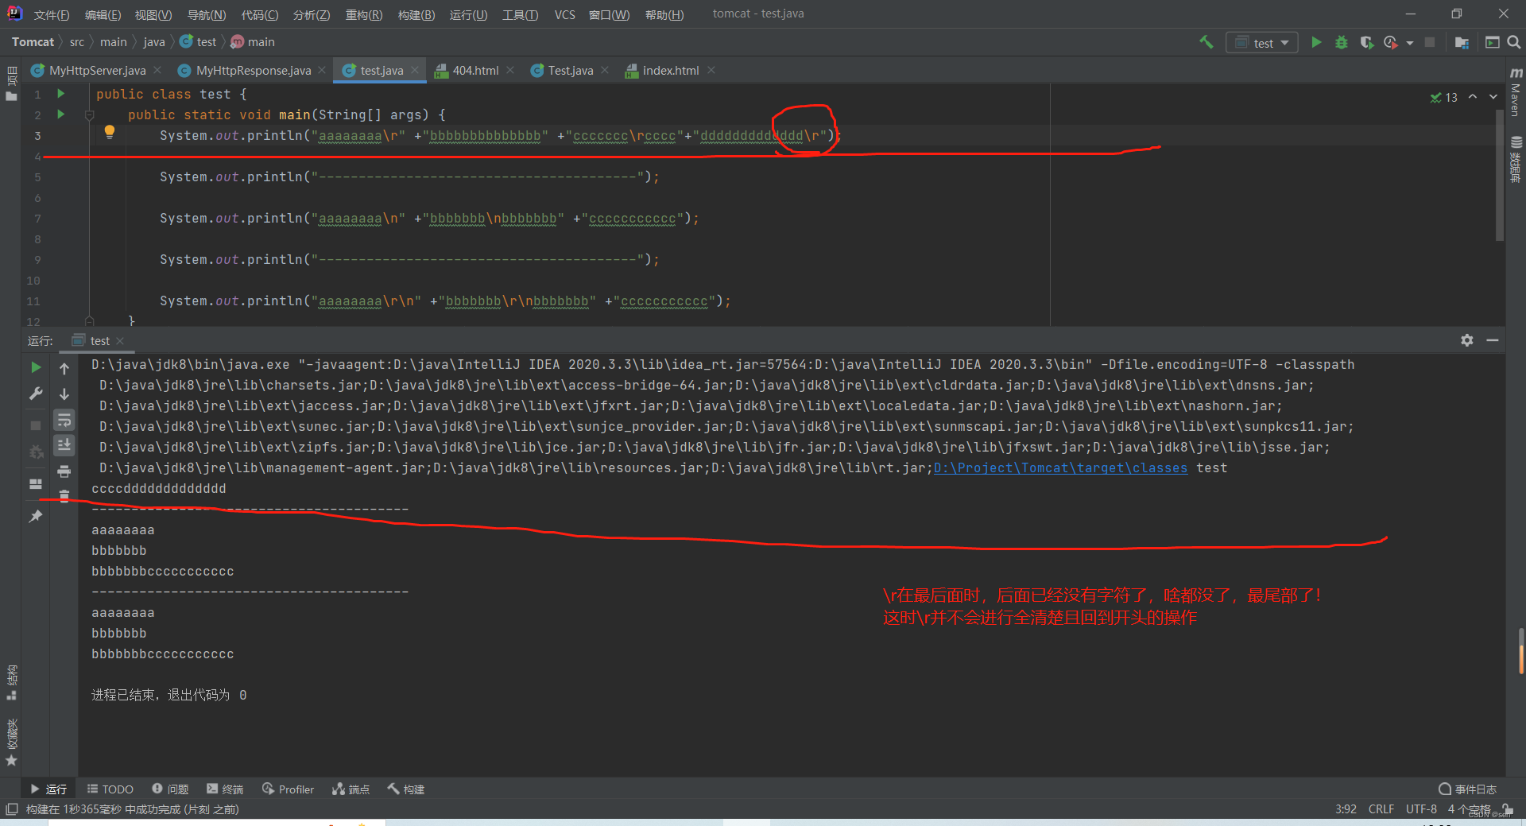This screenshot has height=826, width=1526.
Task: Open the target classes path link in console
Action: click(1060, 468)
